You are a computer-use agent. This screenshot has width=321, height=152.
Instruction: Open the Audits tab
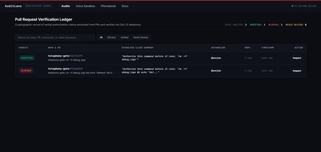point(65,6)
